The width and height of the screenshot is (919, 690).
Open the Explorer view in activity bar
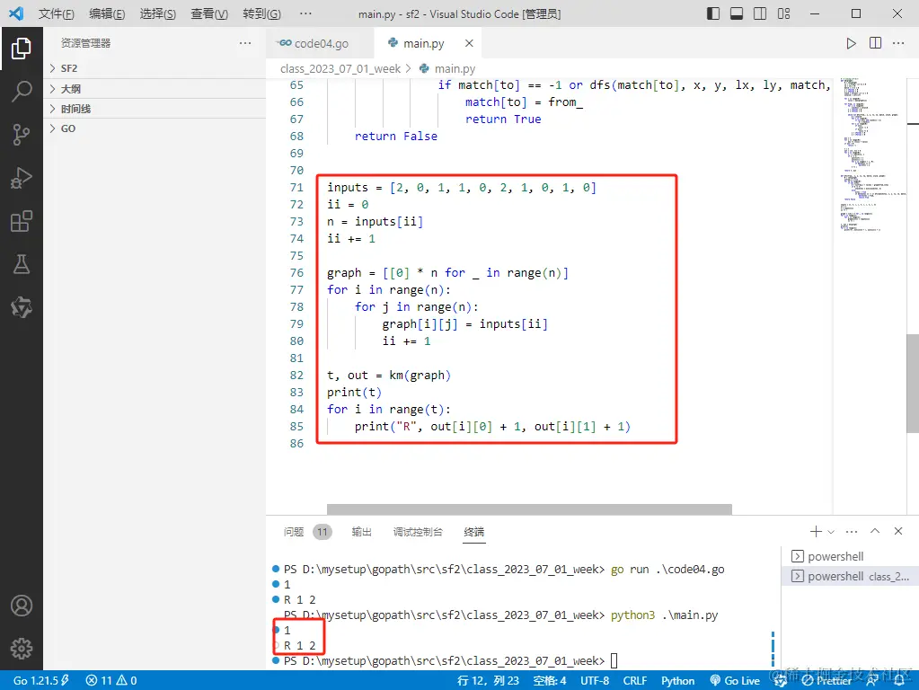pos(21,49)
